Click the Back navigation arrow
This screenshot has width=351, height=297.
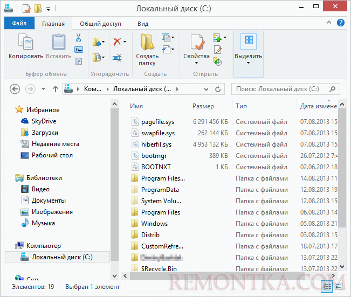tap(15, 89)
